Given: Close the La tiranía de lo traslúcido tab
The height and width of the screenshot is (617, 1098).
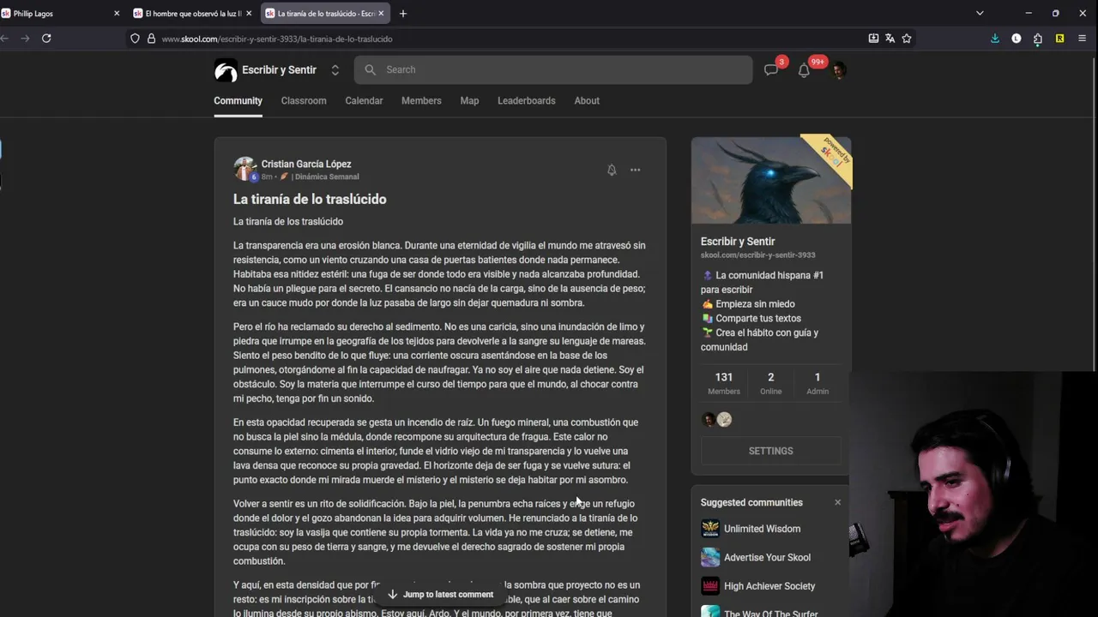Looking at the screenshot, I should coord(381,14).
